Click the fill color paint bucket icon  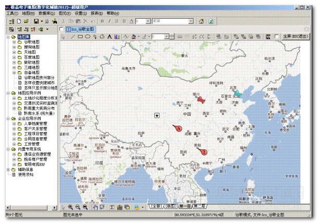[133, 37]
